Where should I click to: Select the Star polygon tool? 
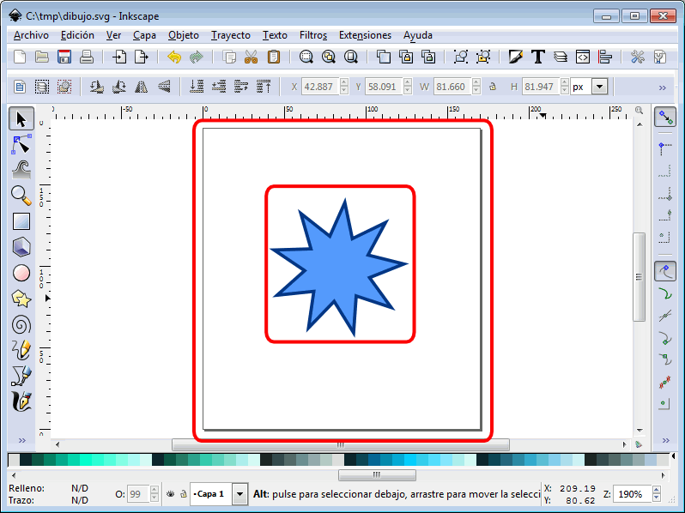tap(21, 299)
